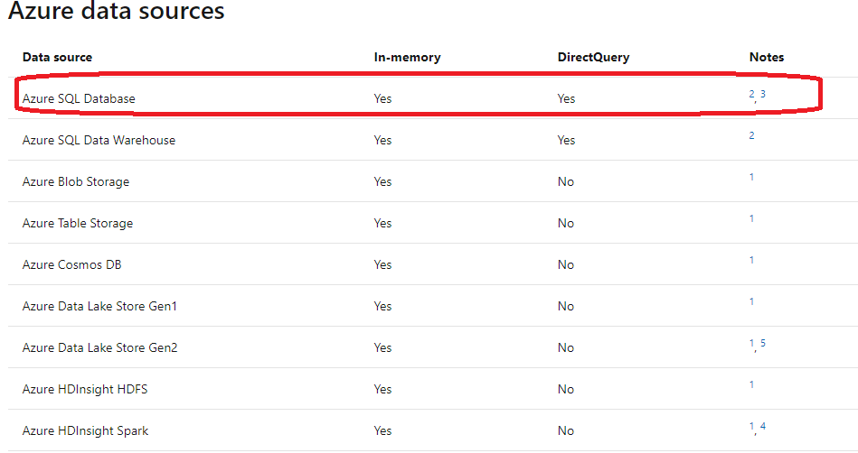
Task: Open footnote 5 for Data Lake Store Gen2
Action: [x=763, y=343]
